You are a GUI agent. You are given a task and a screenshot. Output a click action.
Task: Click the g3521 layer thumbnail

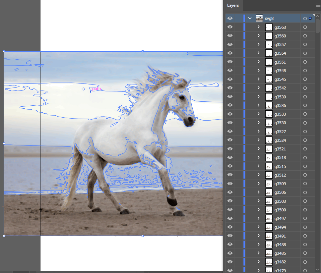coord(269,149)
